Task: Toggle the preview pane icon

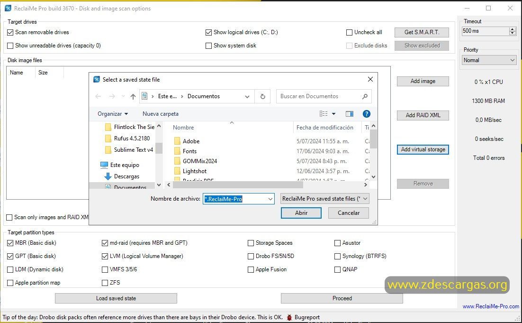Action: [x=349, y=114]
